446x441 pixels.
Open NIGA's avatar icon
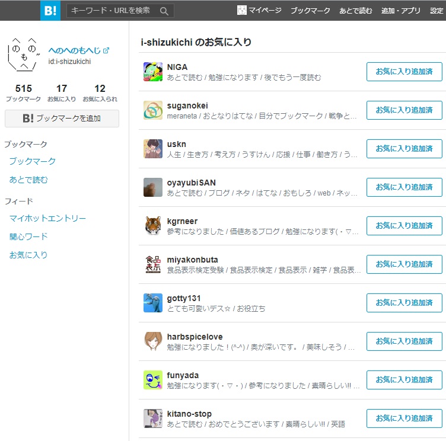tap(153, 72)
